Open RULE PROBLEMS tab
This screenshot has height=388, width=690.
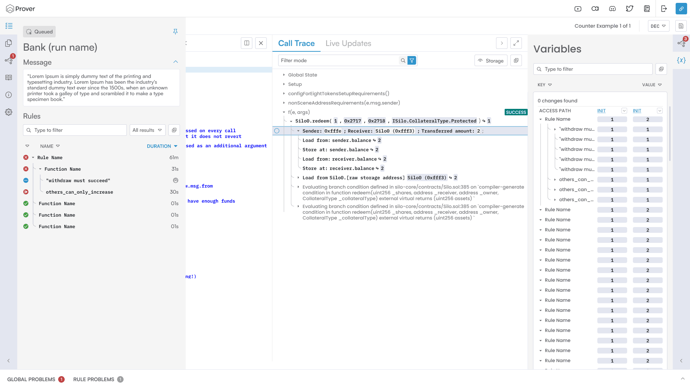point(98,379)
